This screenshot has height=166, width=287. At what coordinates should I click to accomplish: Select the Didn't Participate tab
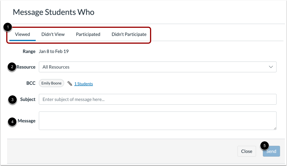[x=129, y=34]
